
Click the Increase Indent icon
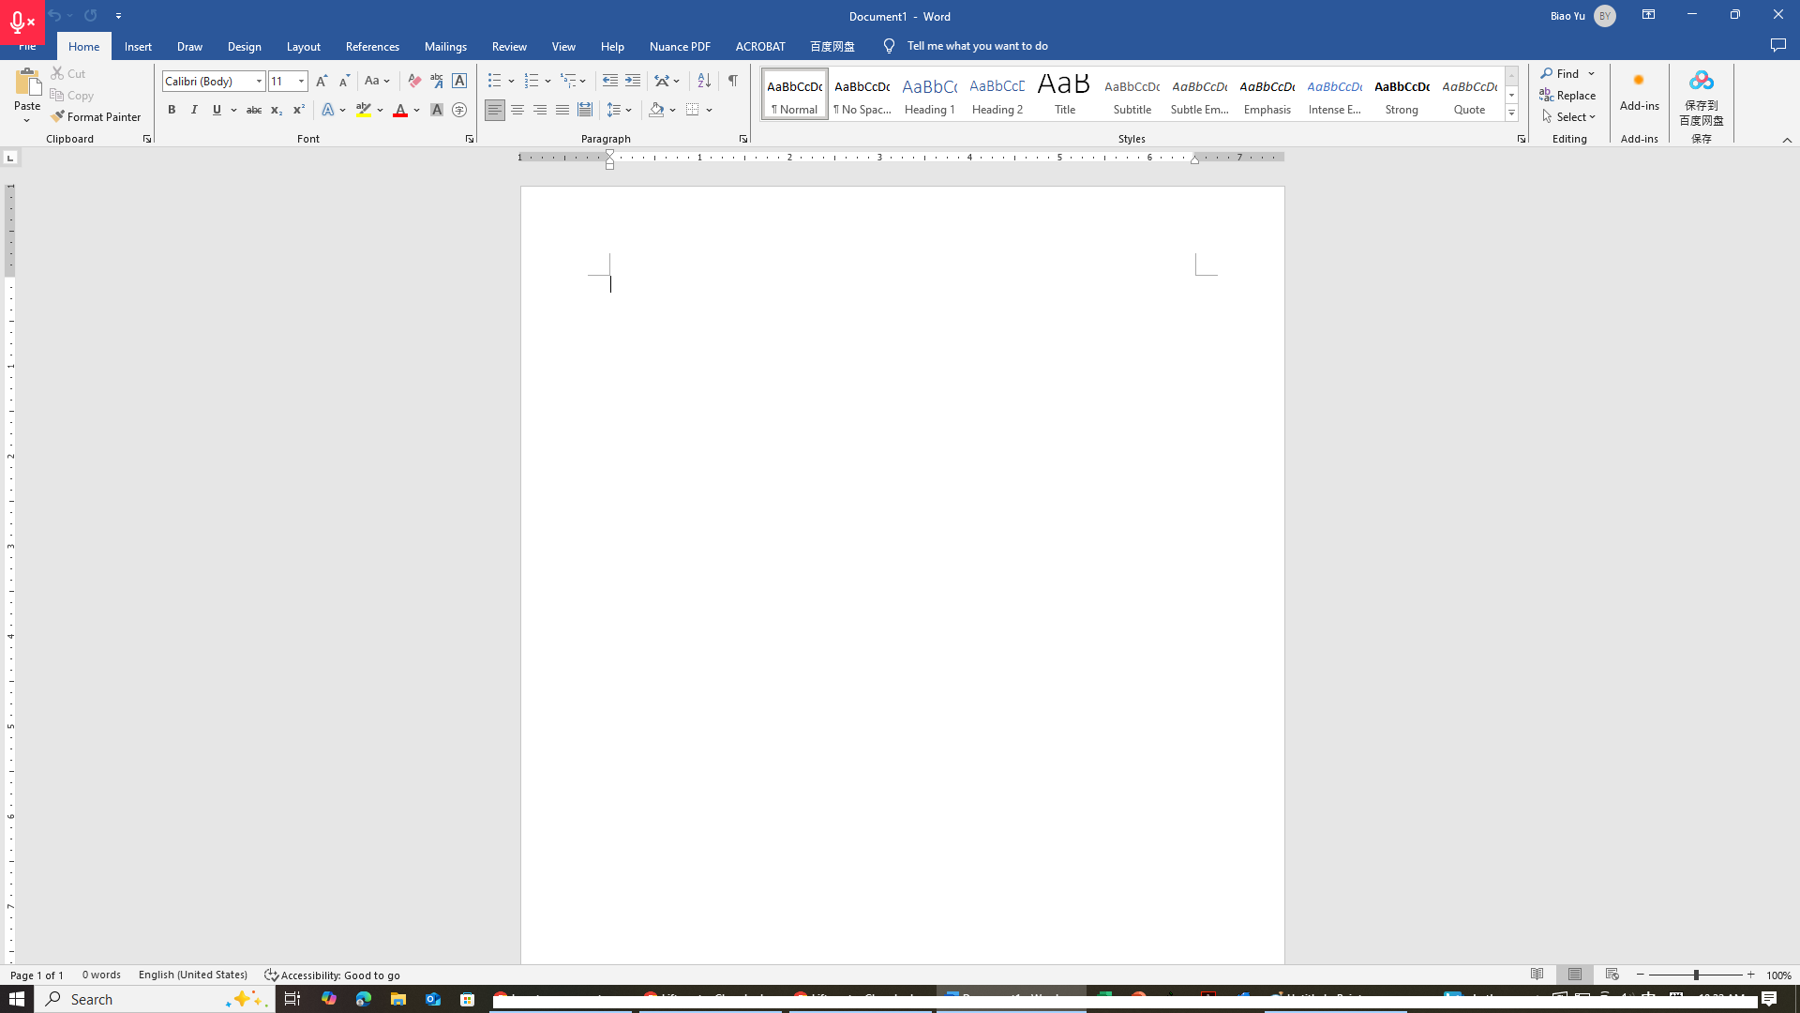(633, 81)
